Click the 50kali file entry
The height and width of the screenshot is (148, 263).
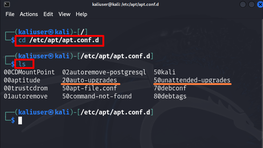pos(165,72)
